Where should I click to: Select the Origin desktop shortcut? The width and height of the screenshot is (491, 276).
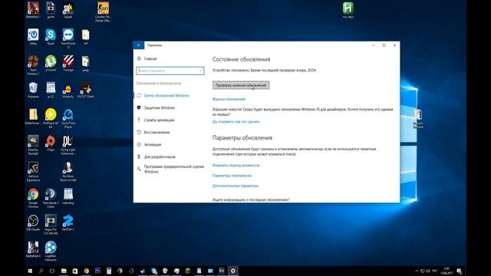[51, 143]
